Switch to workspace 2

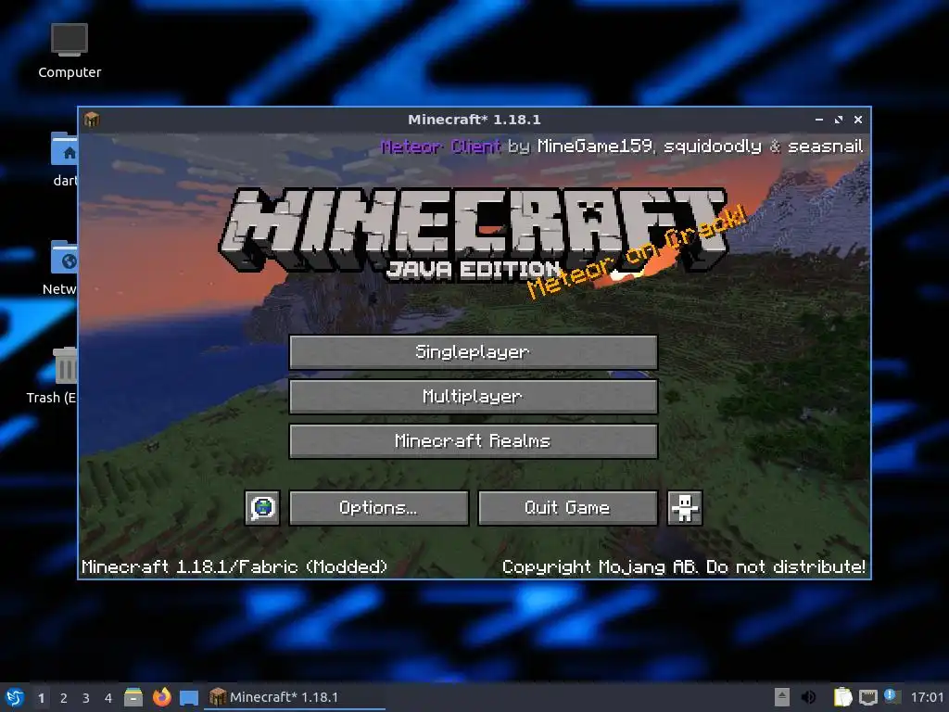coord(64,698)
